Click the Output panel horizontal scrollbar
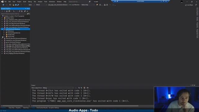 tap(86, 106)
